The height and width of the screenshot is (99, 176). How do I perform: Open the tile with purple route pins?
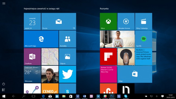pyautogui.click(x=32, y=88)
